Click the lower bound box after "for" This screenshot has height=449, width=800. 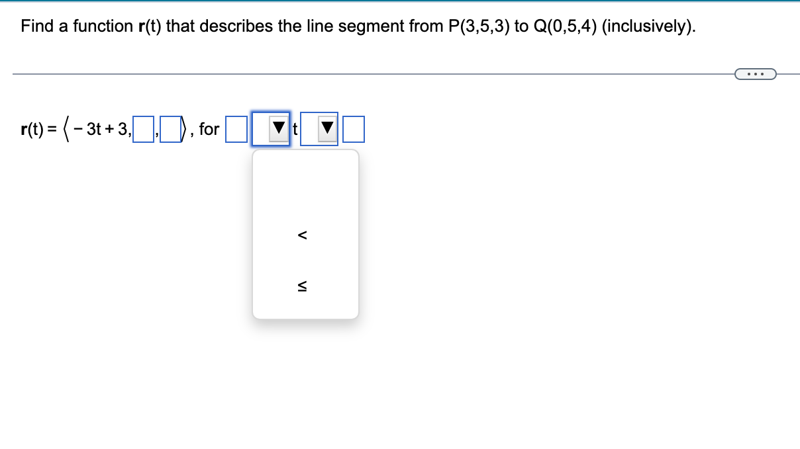point(236,128)
